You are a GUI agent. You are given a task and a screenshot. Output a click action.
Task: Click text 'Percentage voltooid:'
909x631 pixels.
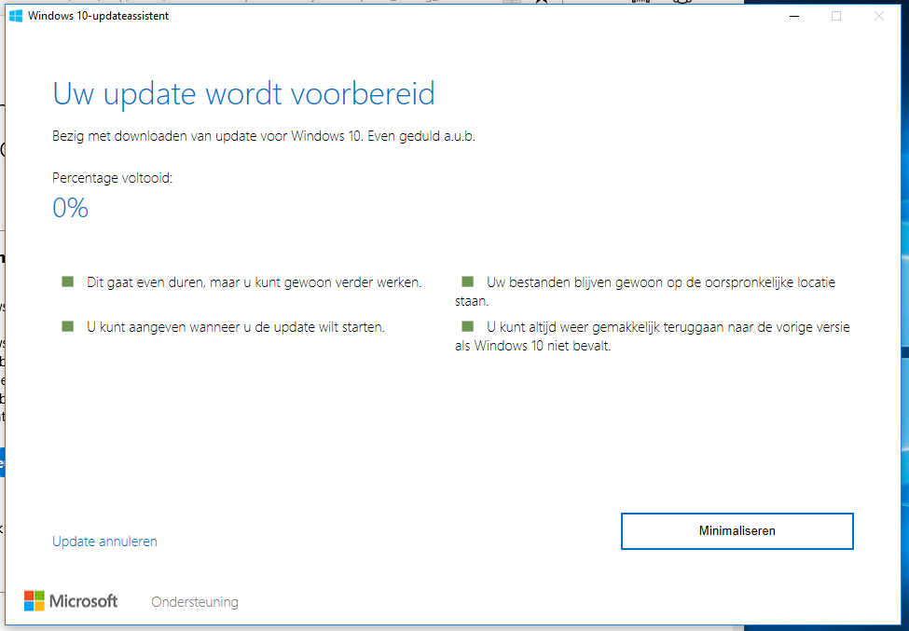point(113,178)
